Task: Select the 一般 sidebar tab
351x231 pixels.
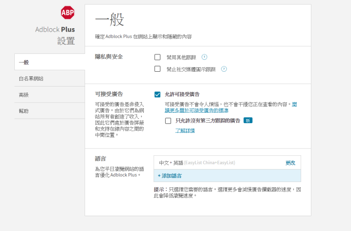Action: (x=50, y=62)
